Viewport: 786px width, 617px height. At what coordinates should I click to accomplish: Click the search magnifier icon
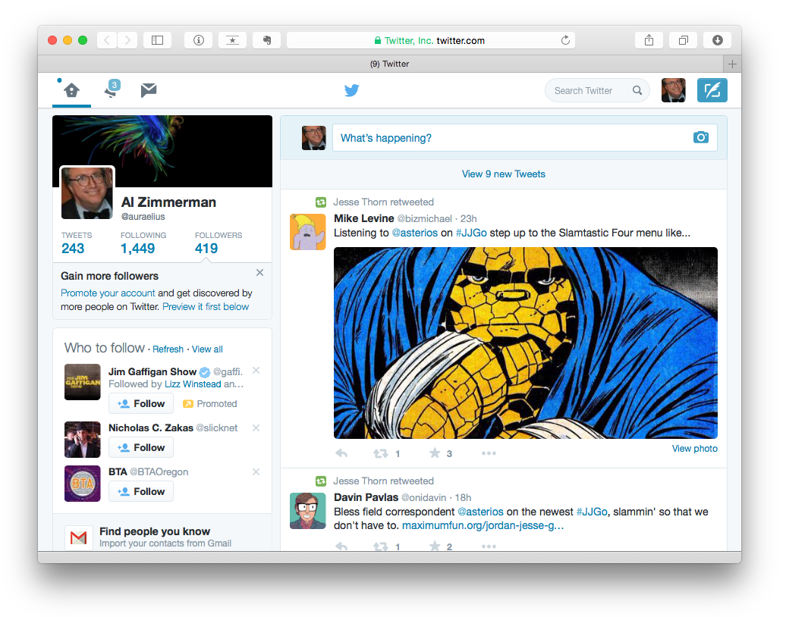pos(637,90)
